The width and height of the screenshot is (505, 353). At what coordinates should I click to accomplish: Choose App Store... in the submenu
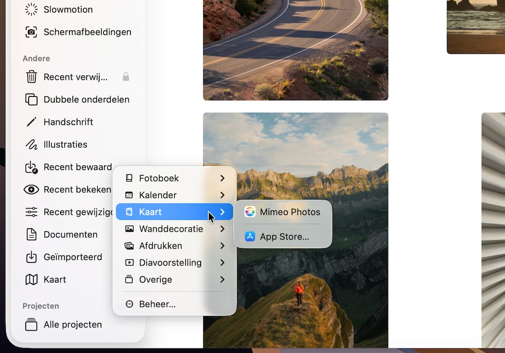coord(282,237)
